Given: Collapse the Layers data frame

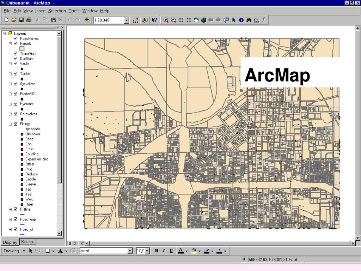Looking at the screenshot, I should 4,34.
